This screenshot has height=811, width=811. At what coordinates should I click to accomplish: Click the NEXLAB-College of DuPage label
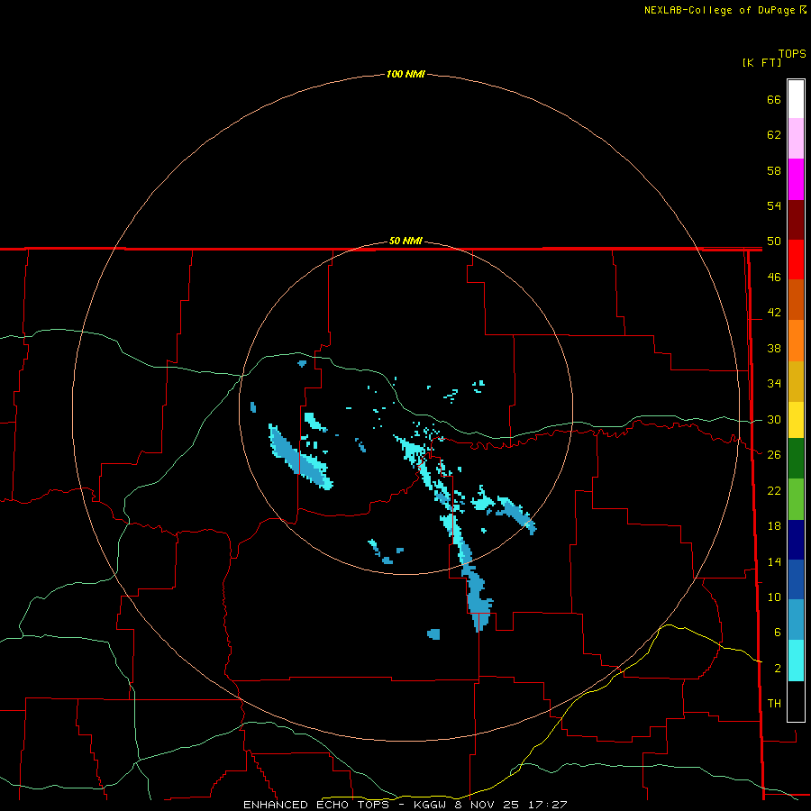pos(719,10)
